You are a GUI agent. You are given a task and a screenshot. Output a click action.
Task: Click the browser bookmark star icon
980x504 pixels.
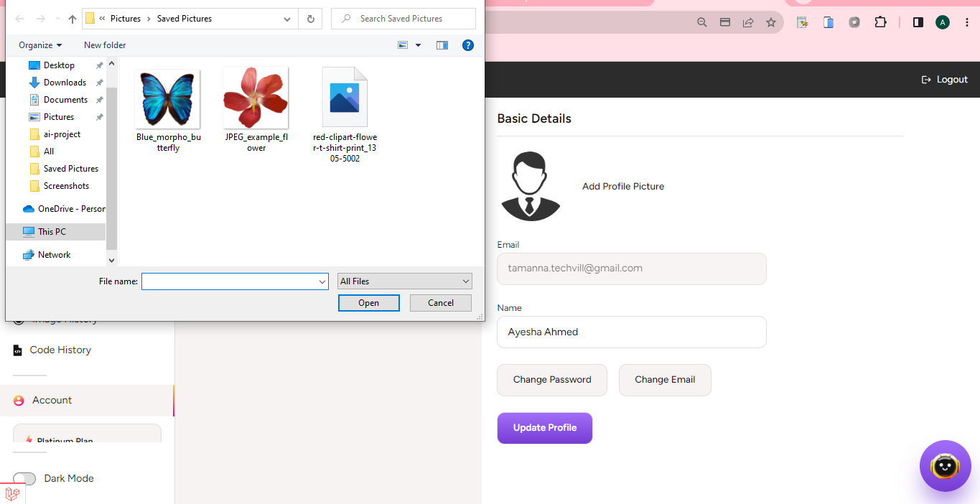[x=771, y=22]
